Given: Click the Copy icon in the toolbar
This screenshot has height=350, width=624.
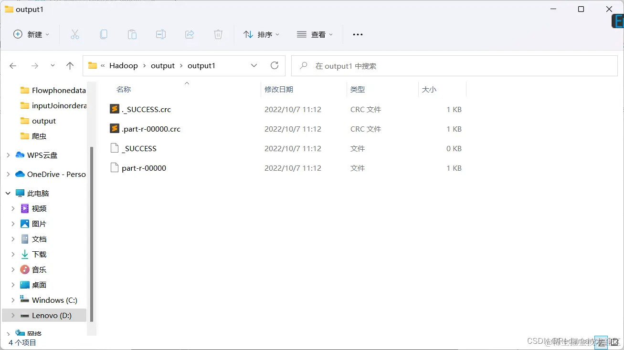Looking at the screenshot, I should click(104, 34).
